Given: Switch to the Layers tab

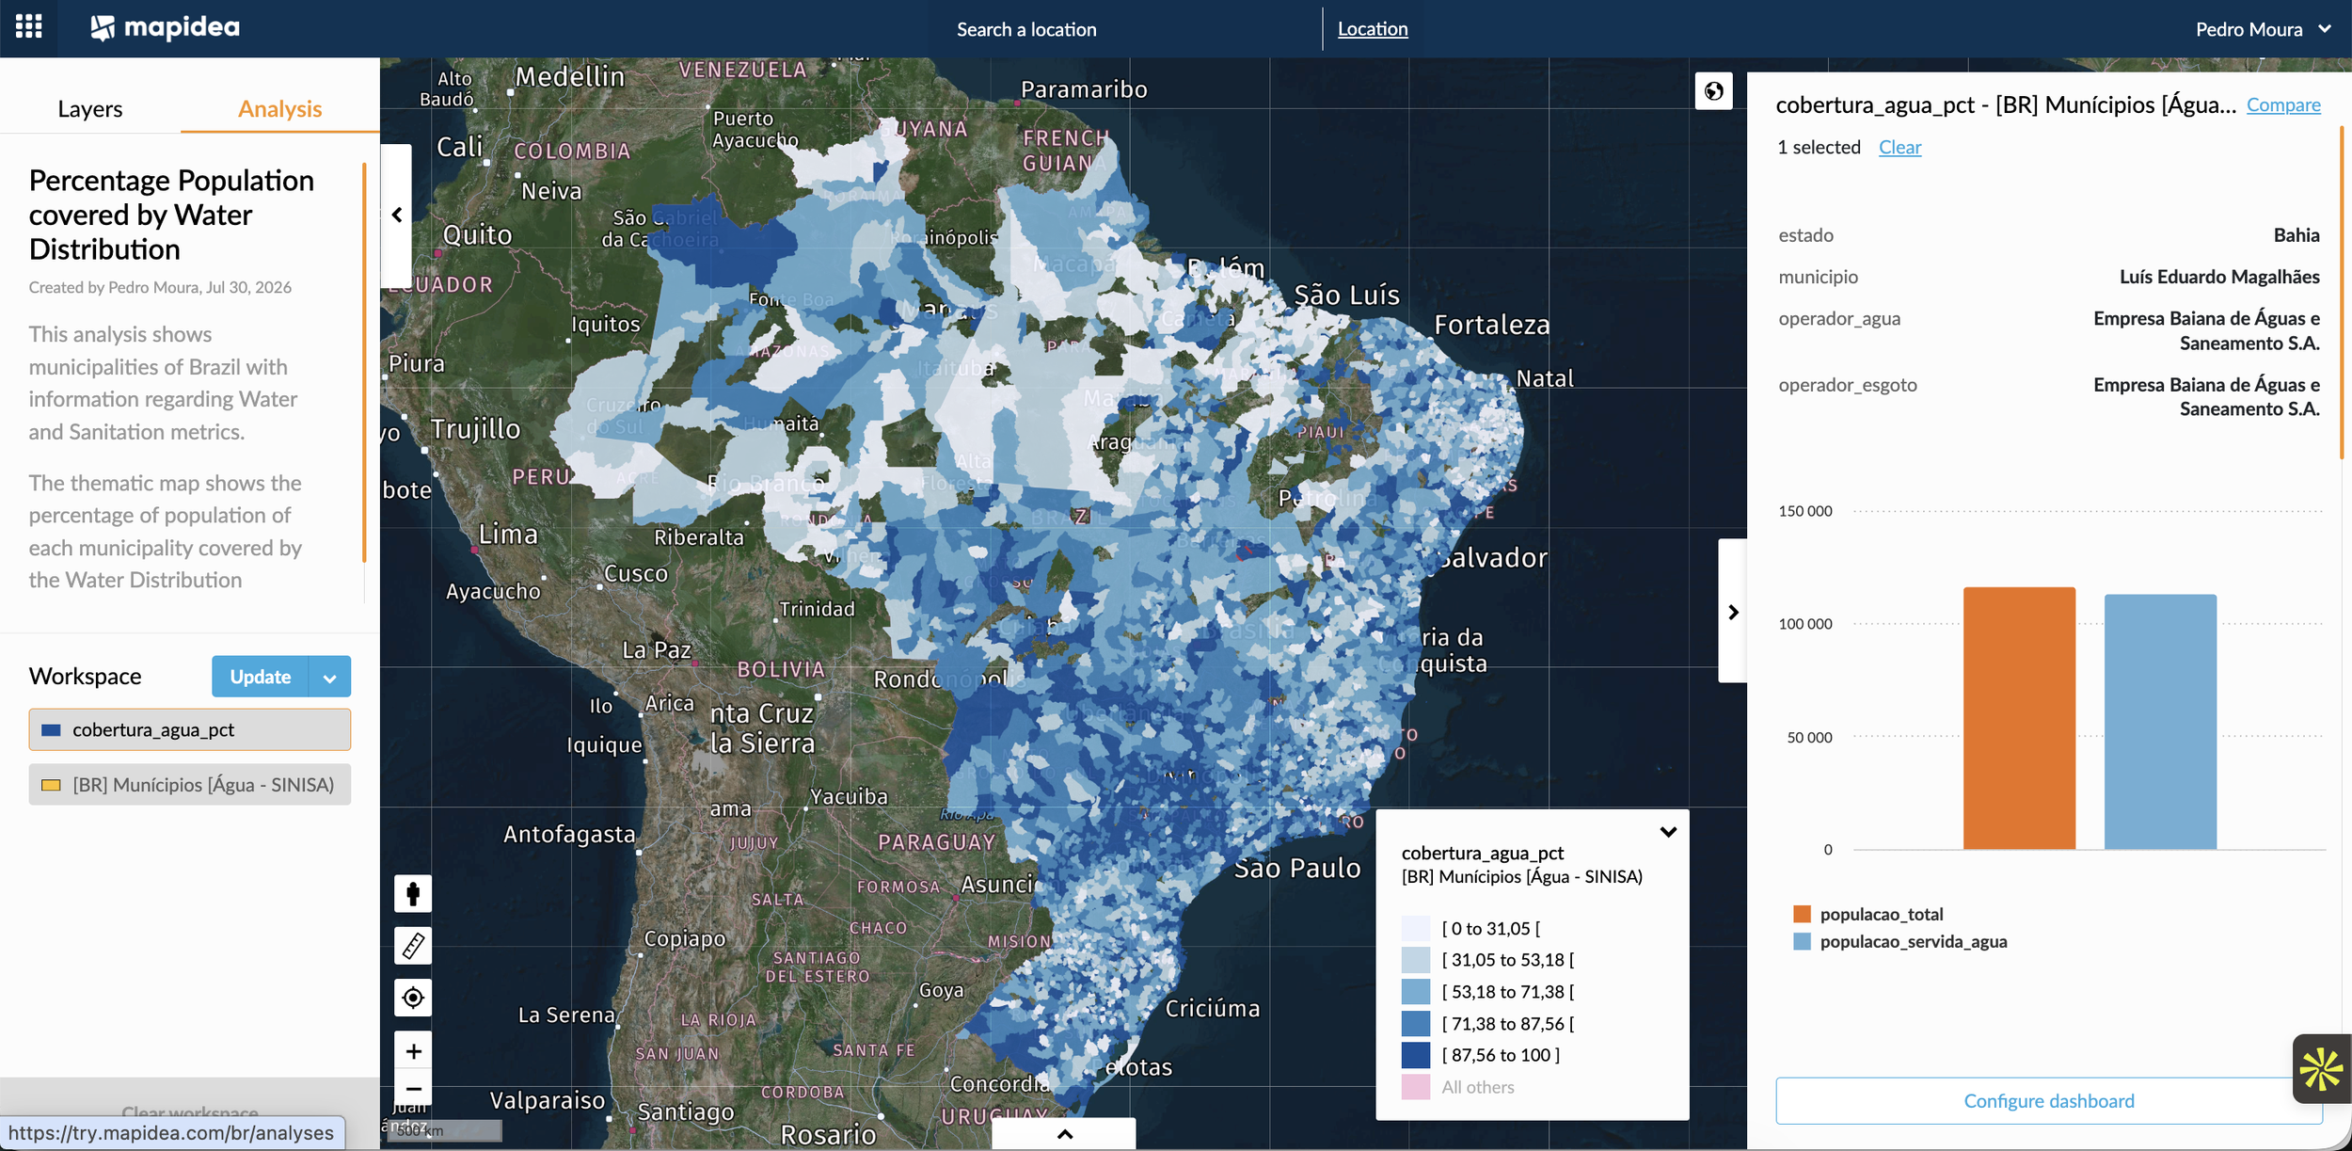Looking at the screenshot, I should [x=90, y=109].
